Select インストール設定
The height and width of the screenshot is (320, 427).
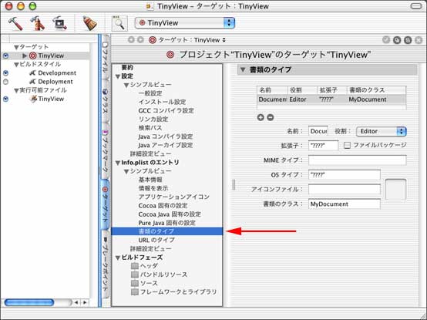pyautogui.click(x=162, y=102)
